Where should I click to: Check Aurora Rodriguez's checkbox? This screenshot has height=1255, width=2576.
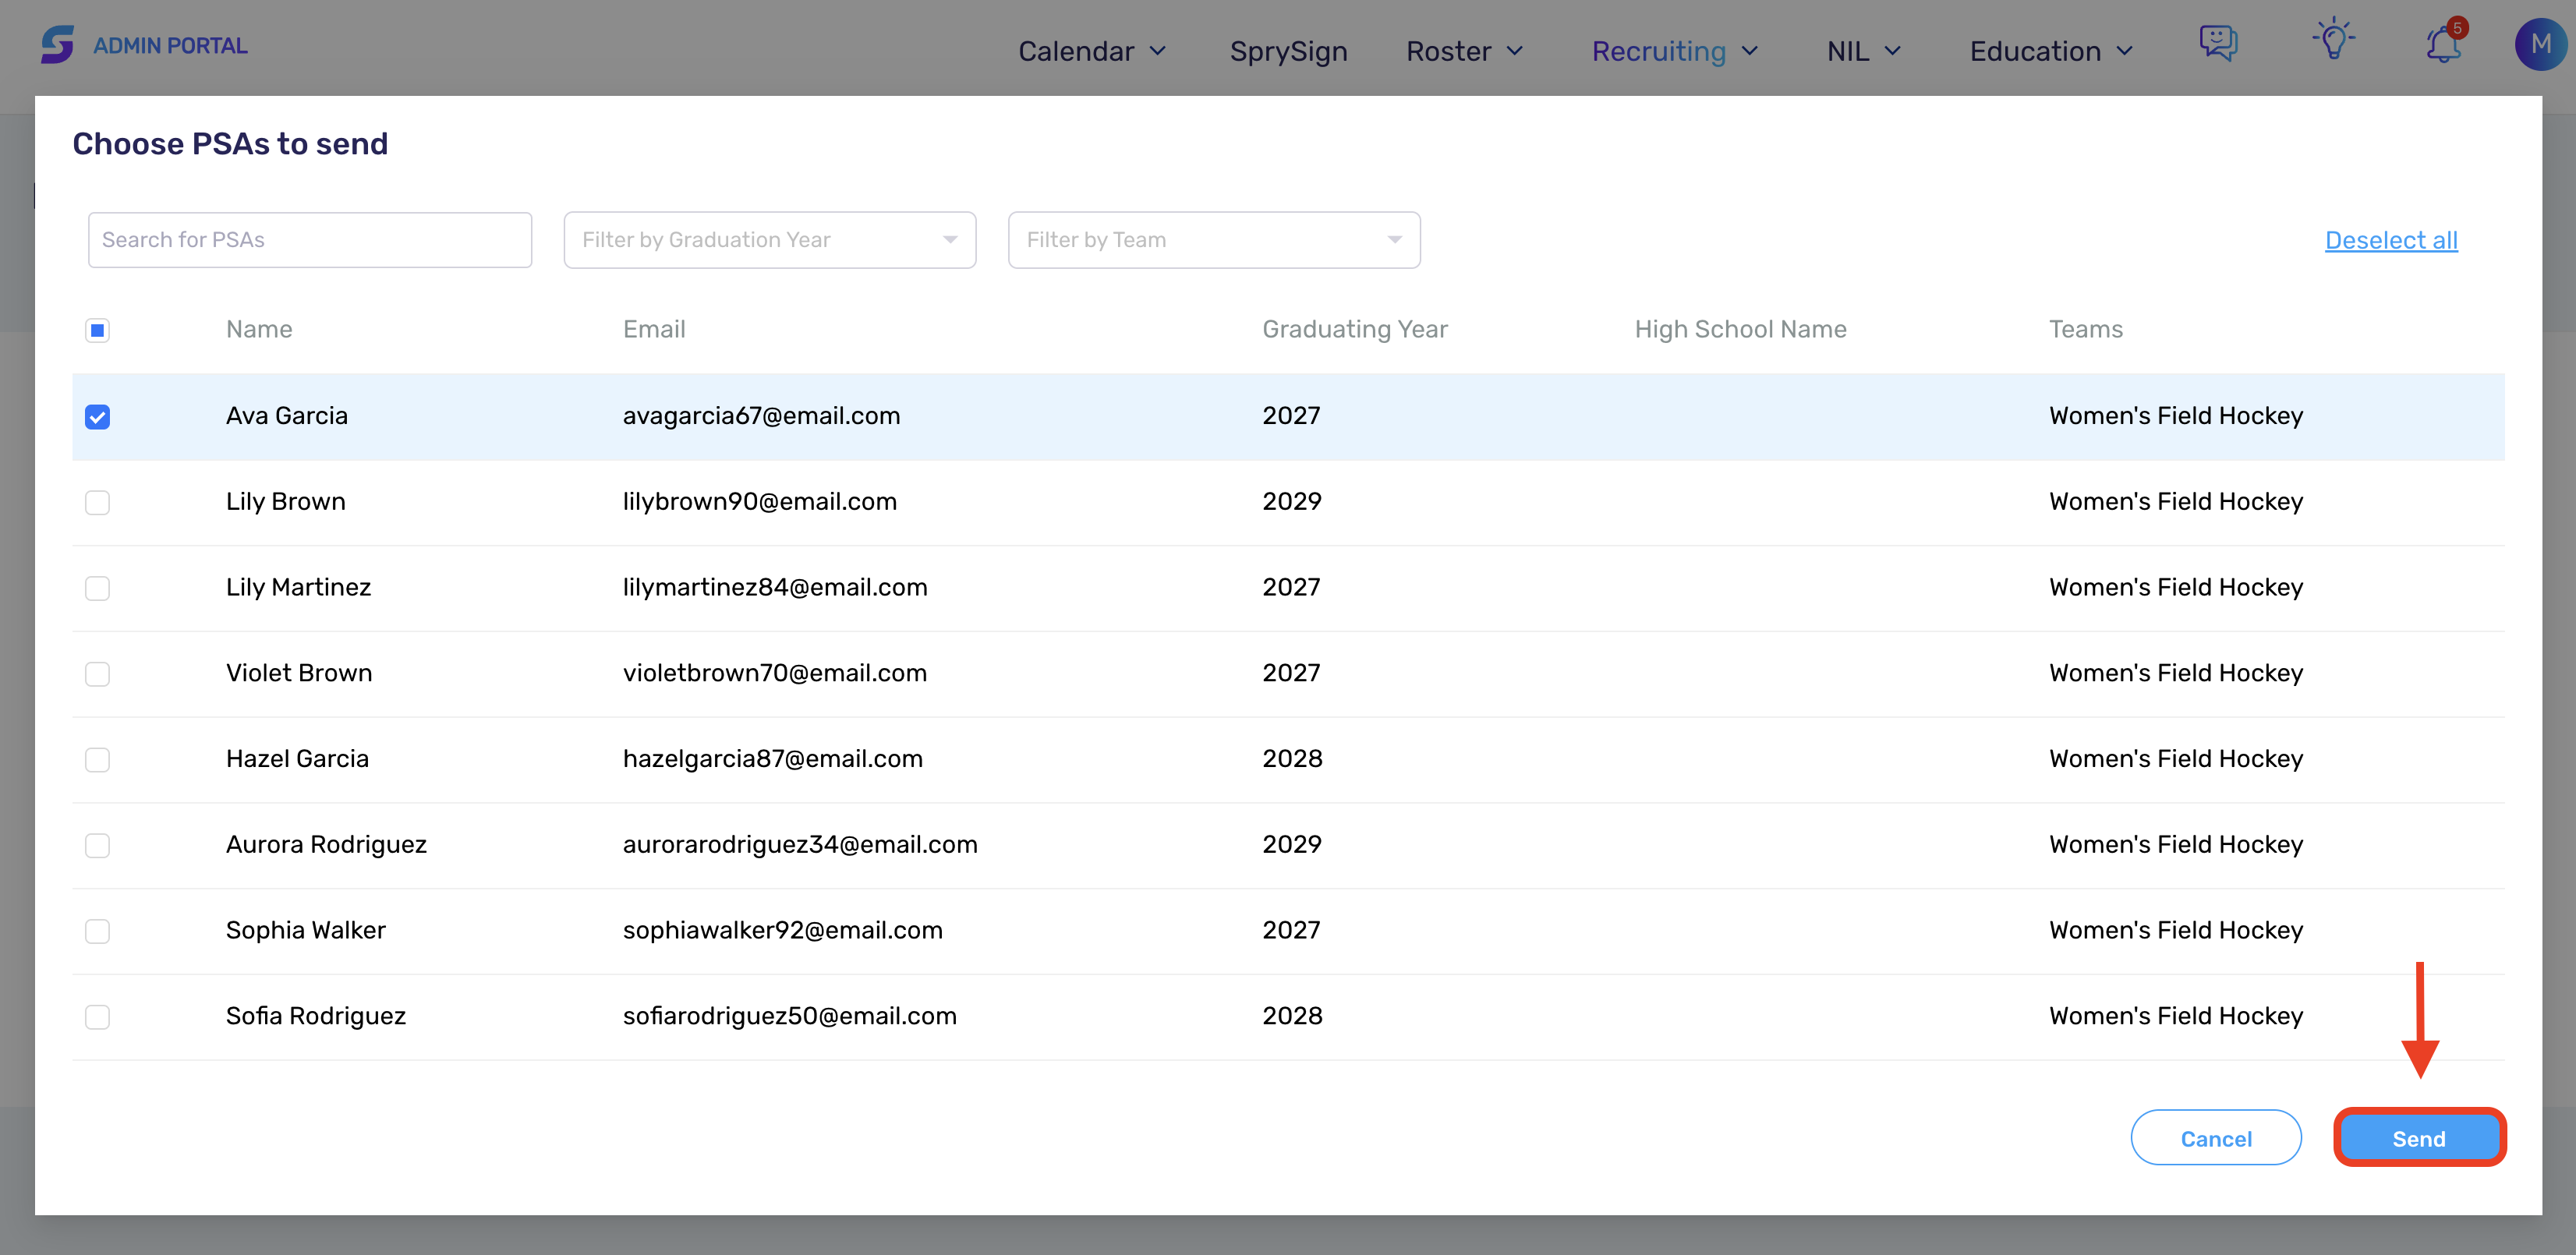point(97,846)
